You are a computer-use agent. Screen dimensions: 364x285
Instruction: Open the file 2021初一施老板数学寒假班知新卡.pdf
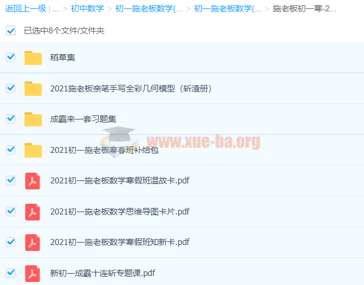120,243
